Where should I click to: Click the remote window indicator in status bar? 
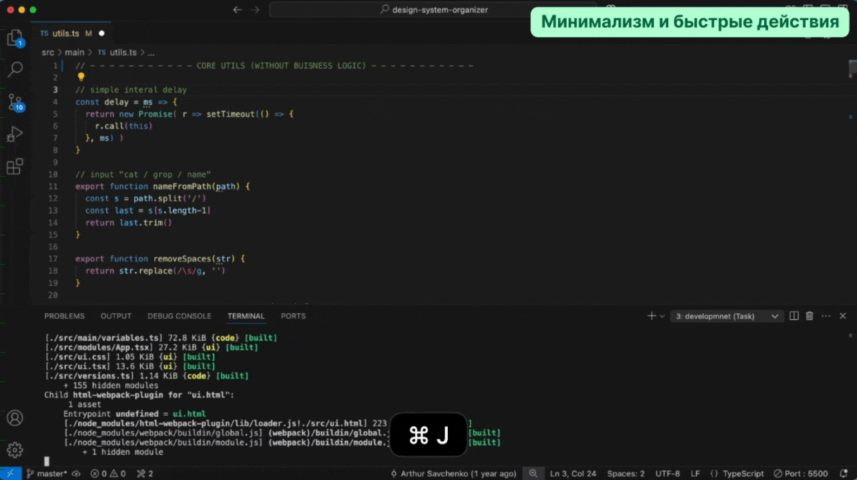coord(10,473)
